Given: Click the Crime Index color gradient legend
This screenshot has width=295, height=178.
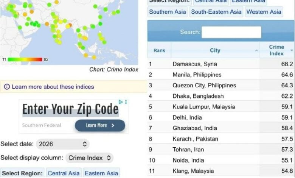Looking at the screenshot, I should [x=25, y=59].
